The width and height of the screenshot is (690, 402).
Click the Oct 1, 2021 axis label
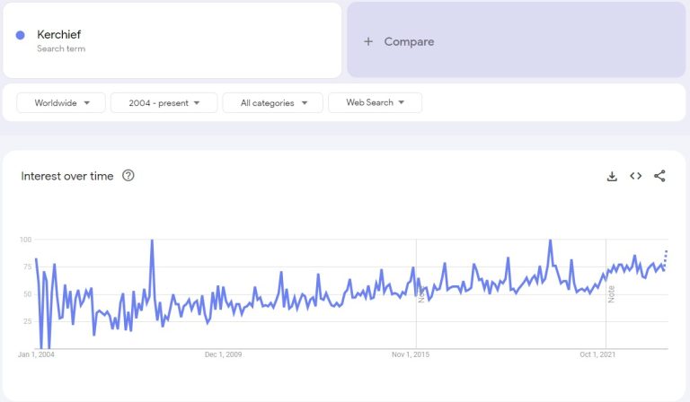click(599, 355)
